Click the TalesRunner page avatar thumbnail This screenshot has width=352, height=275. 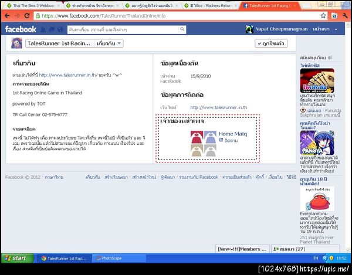tap(16, 43)
